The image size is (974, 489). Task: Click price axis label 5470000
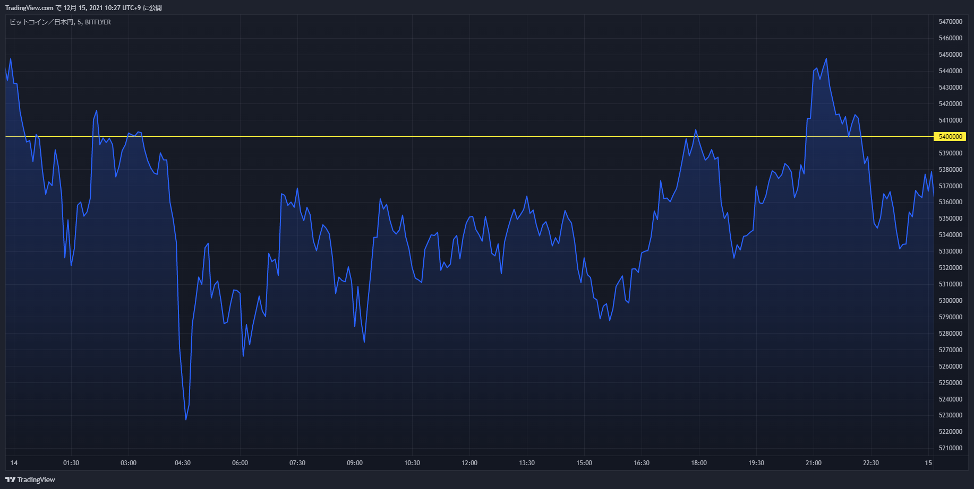pos(951,22)
